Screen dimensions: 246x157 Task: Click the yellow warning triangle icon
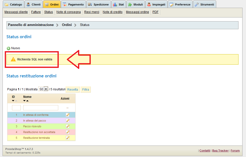[x=13, y=59]
